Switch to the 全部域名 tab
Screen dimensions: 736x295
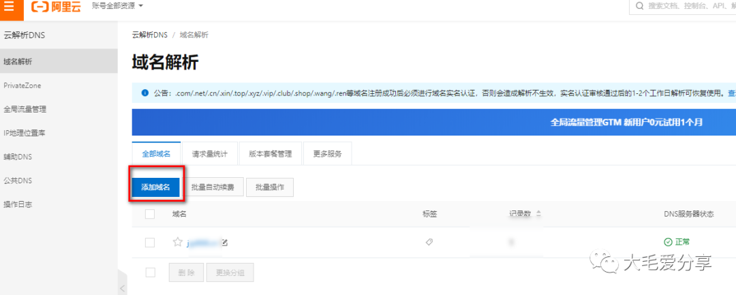click(x=156, y=154)
